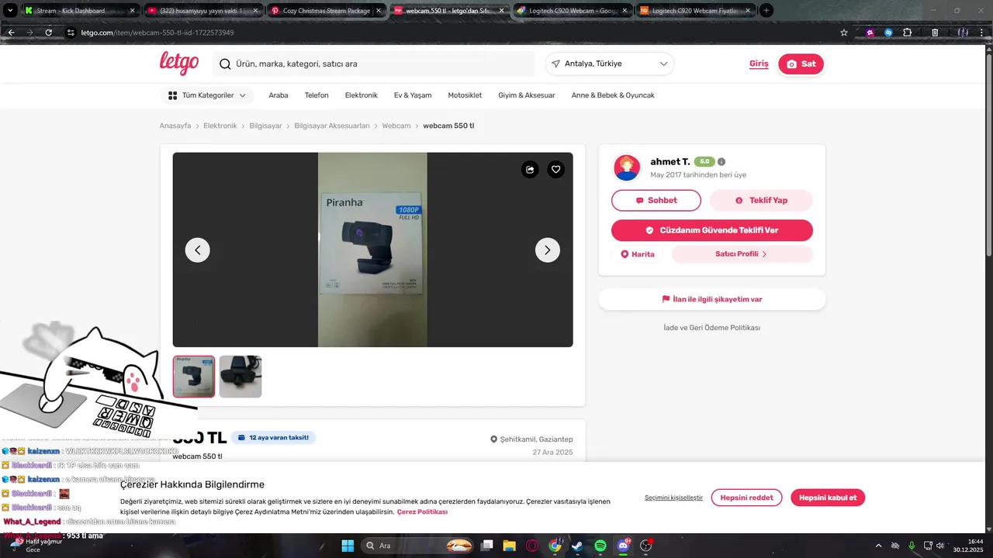This screenshot has width=993, height=558.
Task: Open Satıcı Profili button
Action: pos(742,254)
